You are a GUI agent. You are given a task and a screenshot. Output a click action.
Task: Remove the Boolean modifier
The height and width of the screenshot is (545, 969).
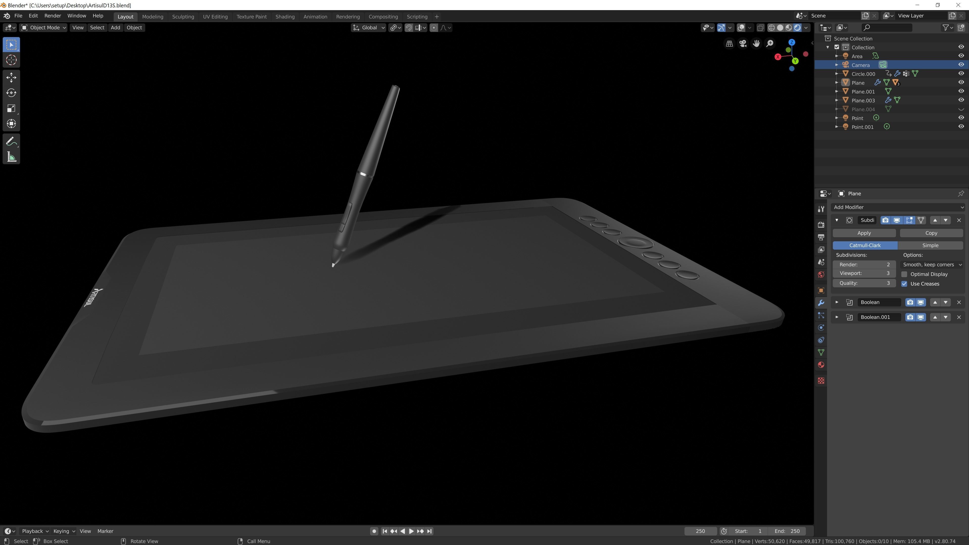959,302
